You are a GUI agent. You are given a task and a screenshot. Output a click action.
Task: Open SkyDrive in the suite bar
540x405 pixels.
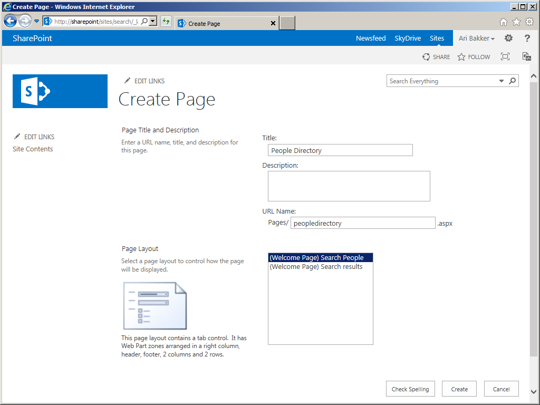point(408,38)
